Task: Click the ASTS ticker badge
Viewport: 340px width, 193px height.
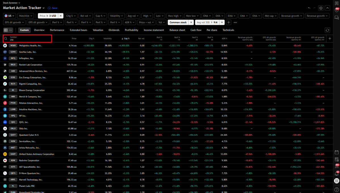Action: pyautogui.click(x=13, y=167)
